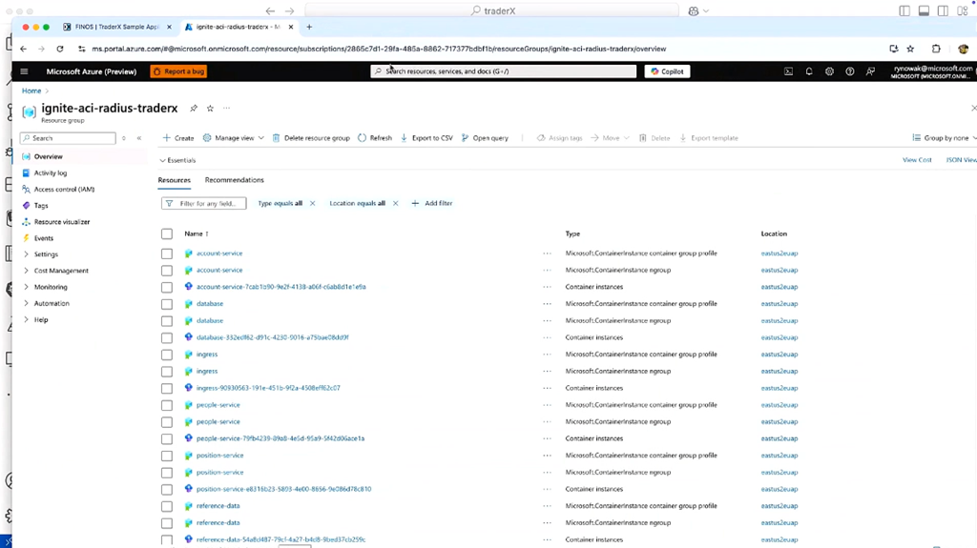Remove the Type equals all filter

point(312,204)
